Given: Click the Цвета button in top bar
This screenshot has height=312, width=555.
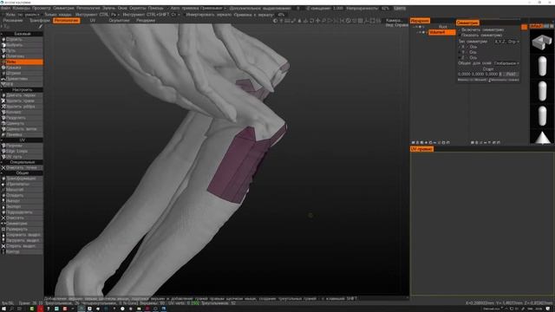Looking at the screenshot, I should pyautogui.click(x=400, y=8).
